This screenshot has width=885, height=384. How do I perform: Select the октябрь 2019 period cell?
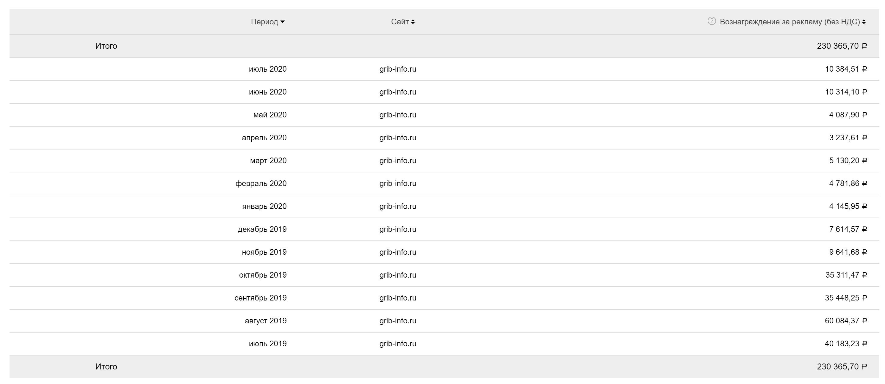(262, 275)
